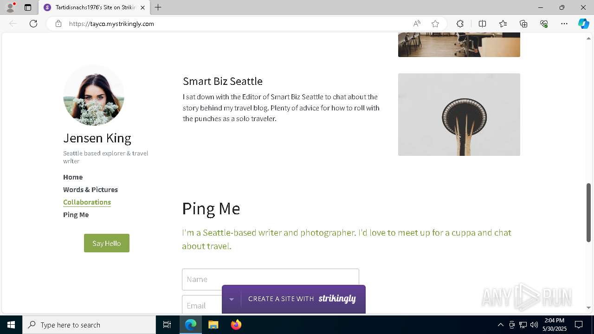Open a new browser tab
Viewport: 594px width, 334px height.
click(158, 7)
